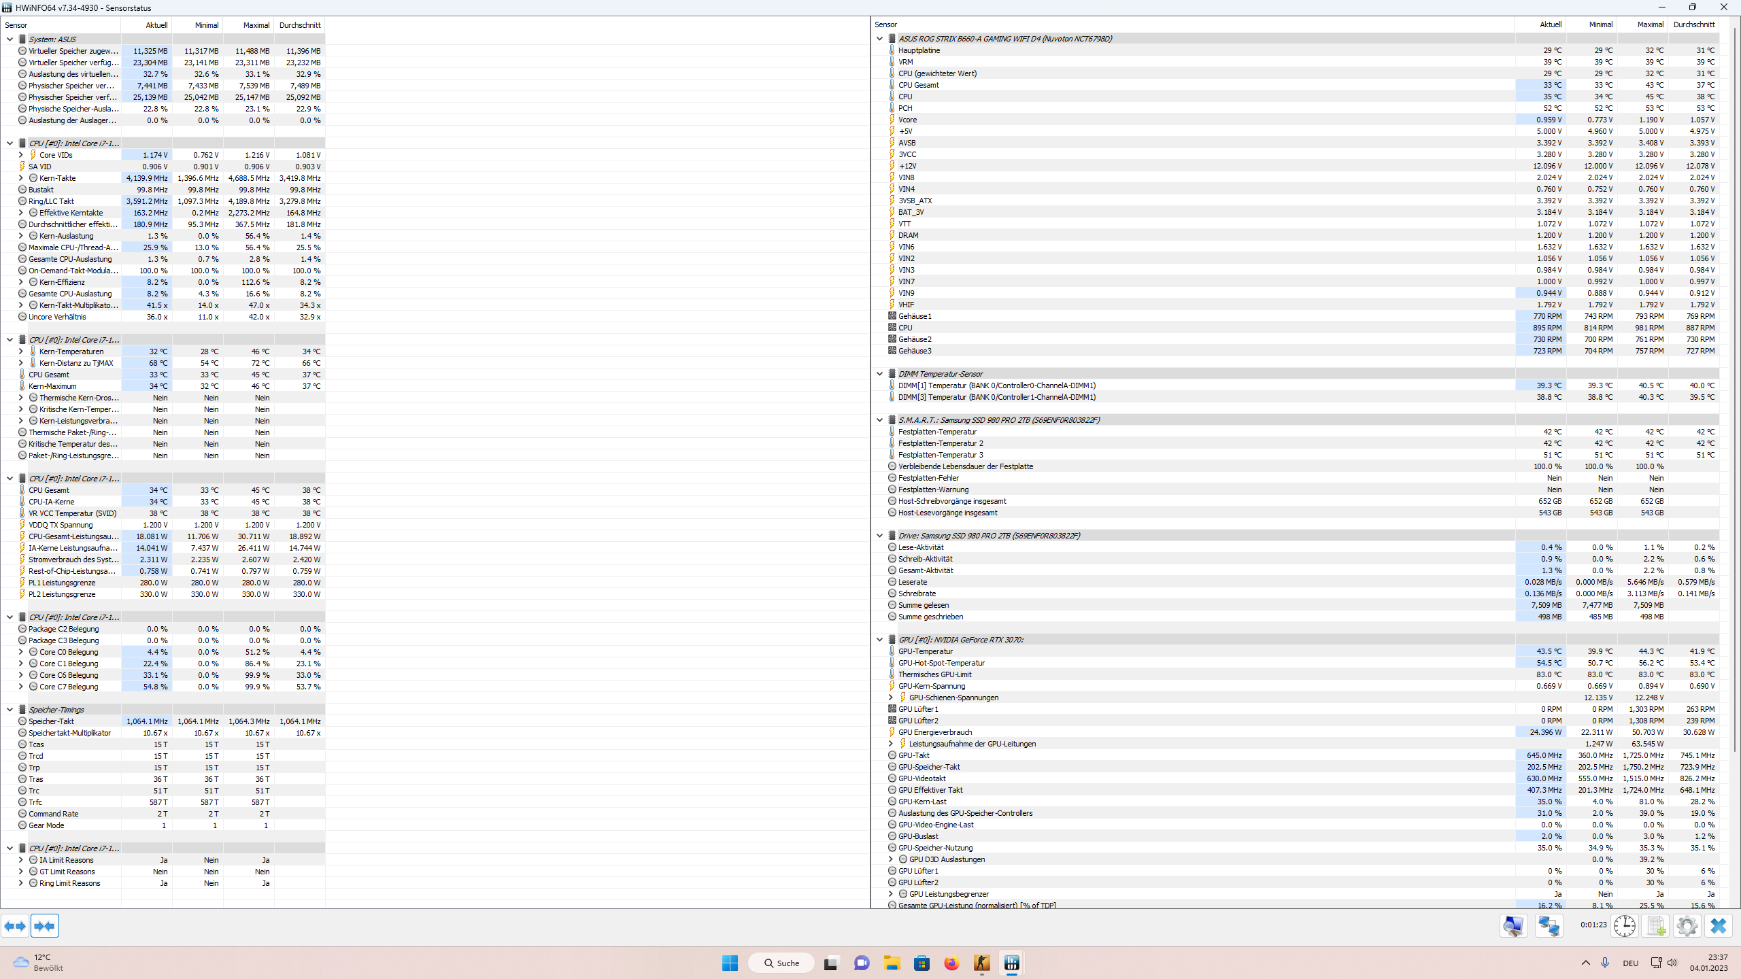1741x979 pixels.
Task: Click the remote network computers icon
Action: tap(1549, 925)
